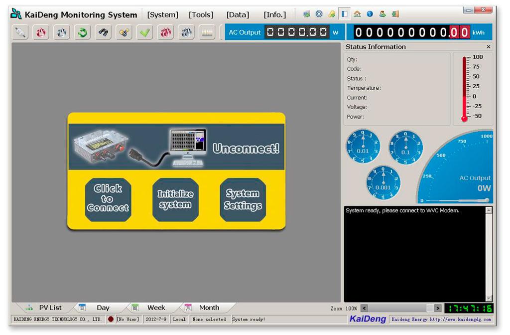510x335 pixels.
Task: Click the beige bars toolbar icon
Action: tap(207, 32)
